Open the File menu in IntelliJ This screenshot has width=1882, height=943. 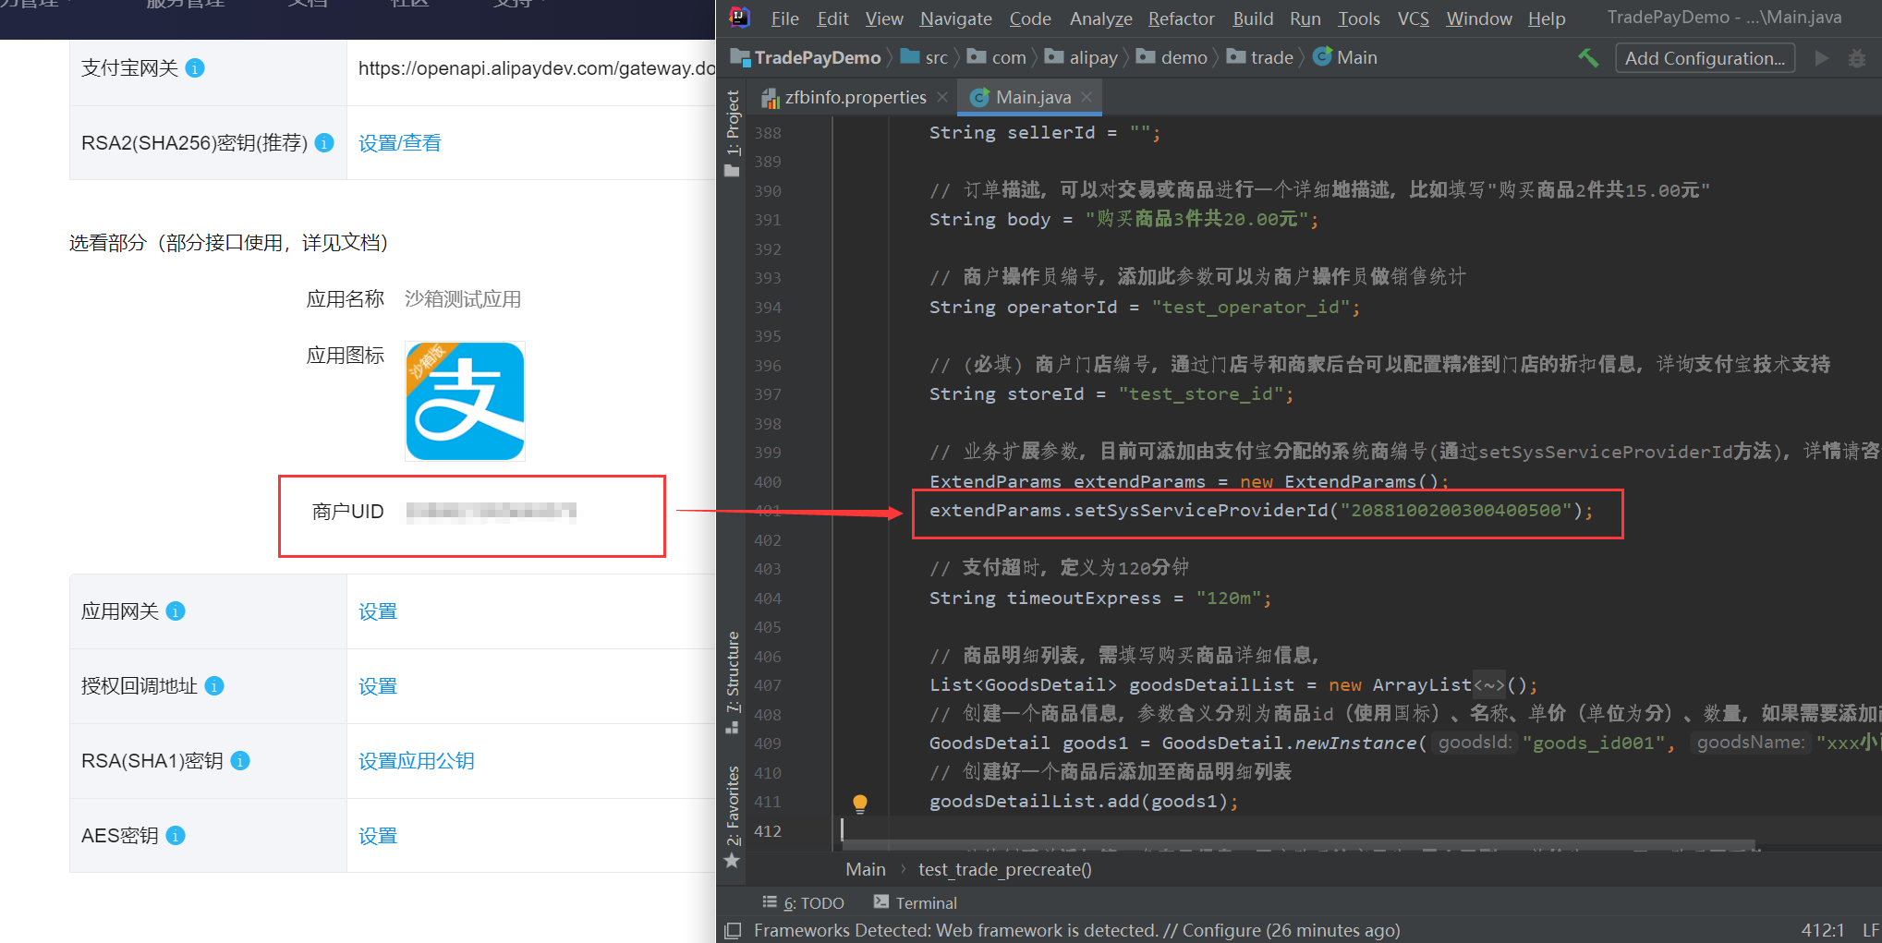click(784, 18)
